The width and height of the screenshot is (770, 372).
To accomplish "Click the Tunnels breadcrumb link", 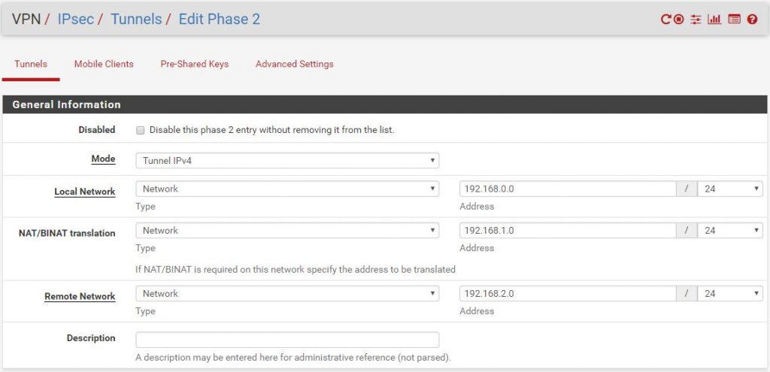I will tap(136, 19).
